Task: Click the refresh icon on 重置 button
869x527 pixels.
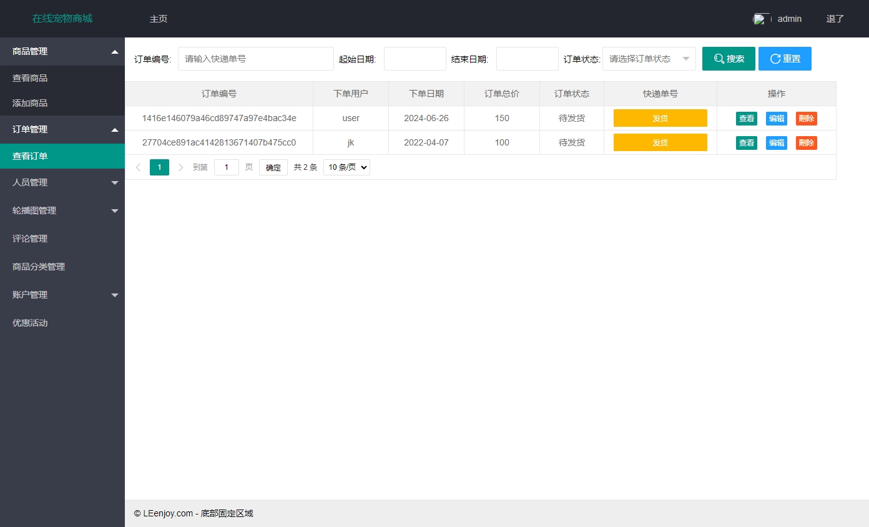Action: coord(774,58)
